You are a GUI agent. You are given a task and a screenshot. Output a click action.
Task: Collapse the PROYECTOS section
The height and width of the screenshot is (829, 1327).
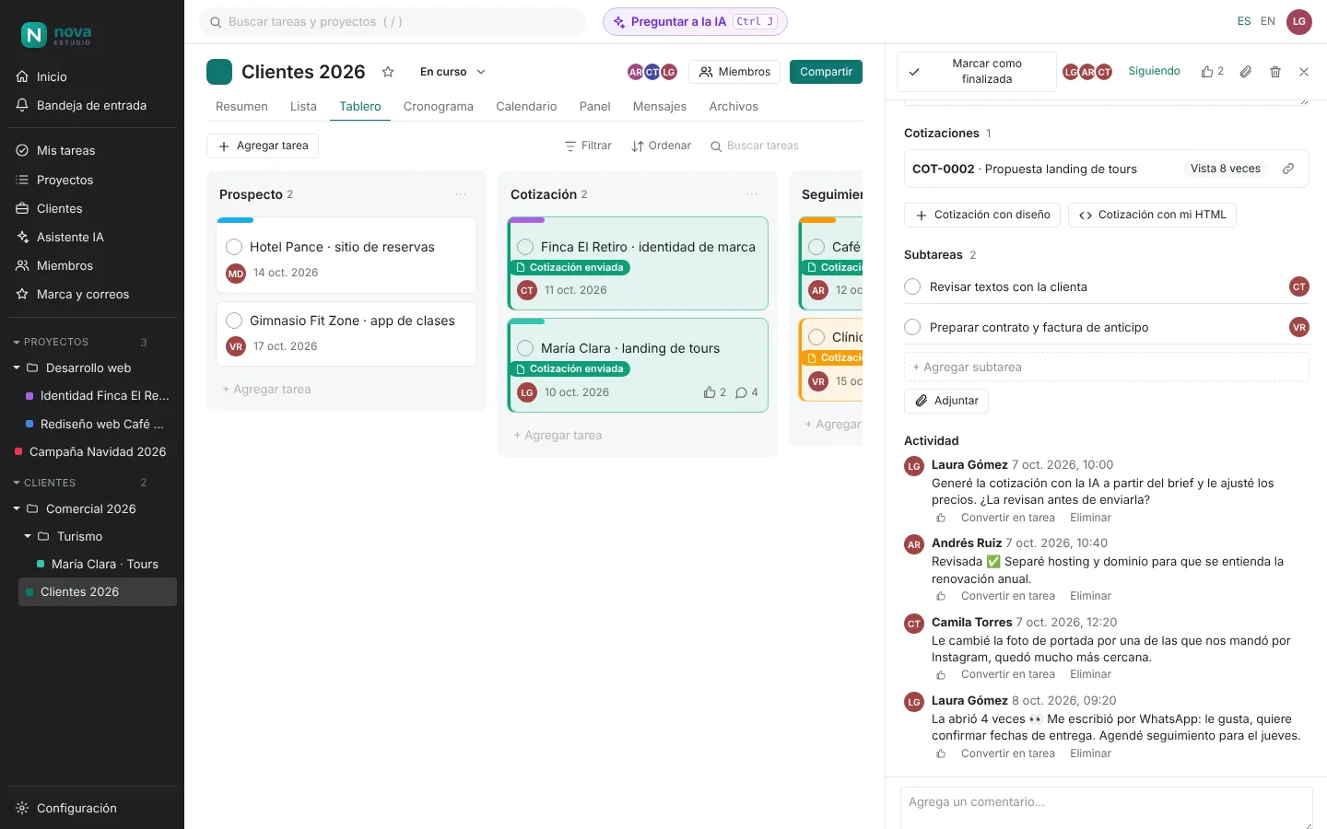[x=17, y=343]
